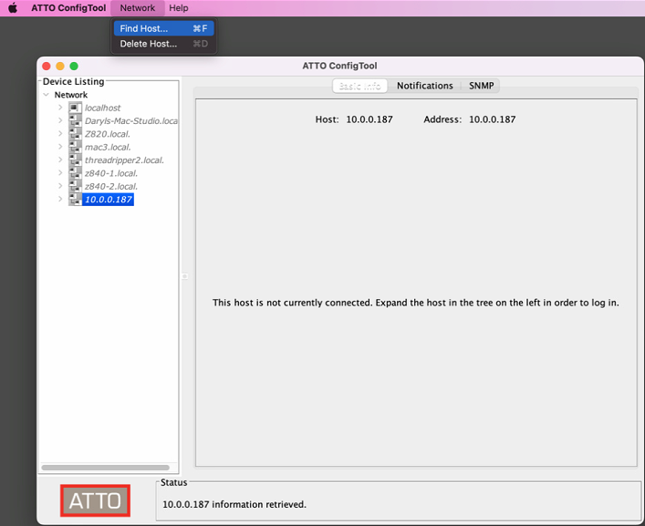The height and width of the screenshot is (526, 645).
Task: Click the 10.0.0.187 host icon
Action: tap(75, 200)
